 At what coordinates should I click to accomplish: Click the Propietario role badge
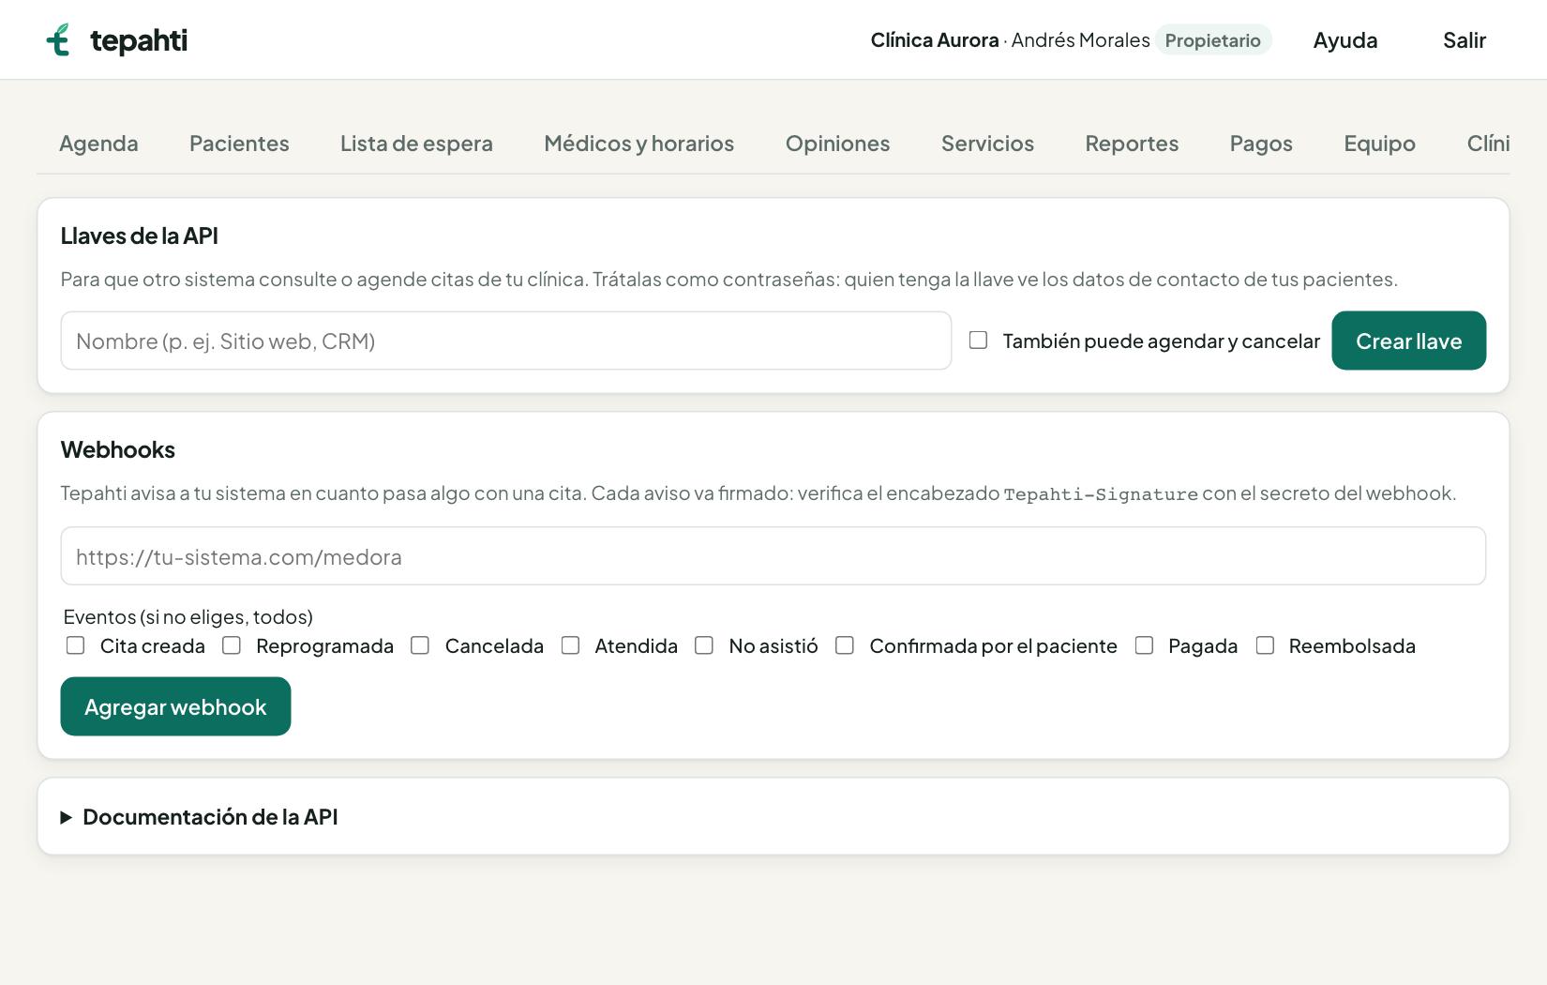[x=1212, y=40]
